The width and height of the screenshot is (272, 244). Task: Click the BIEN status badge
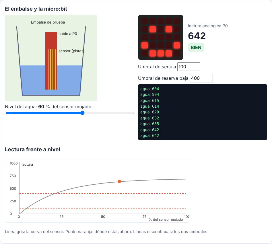coord(196,47)
